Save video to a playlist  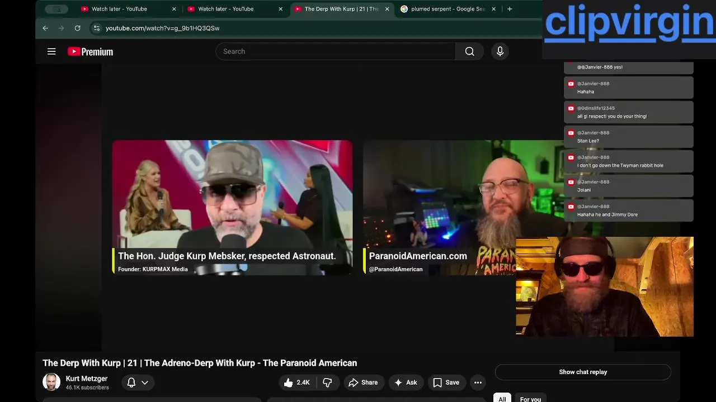[x=446, y=382]
